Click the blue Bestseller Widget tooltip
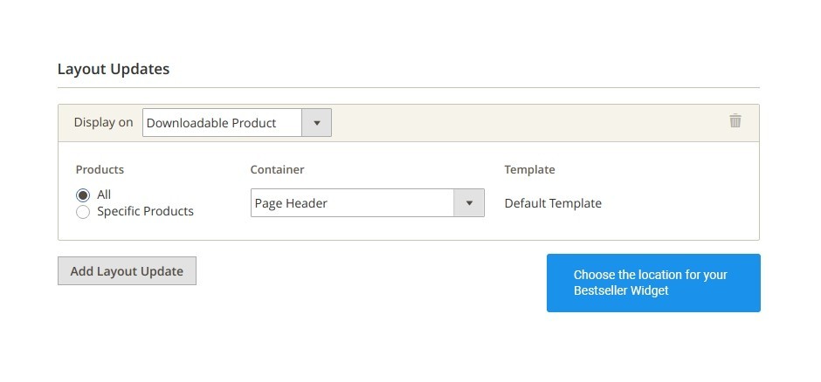Viewport: 821px width, 382px height. point(653,283)
